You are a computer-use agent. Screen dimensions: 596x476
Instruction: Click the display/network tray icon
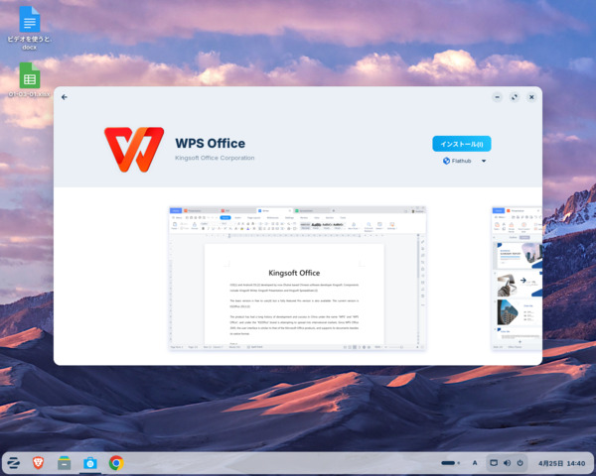click(x=494, y=463)
